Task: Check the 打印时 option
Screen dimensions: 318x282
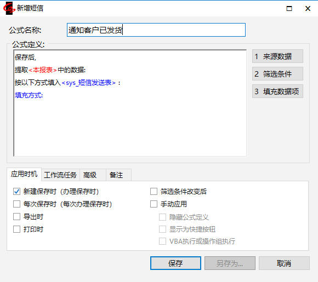Action: 16,229
